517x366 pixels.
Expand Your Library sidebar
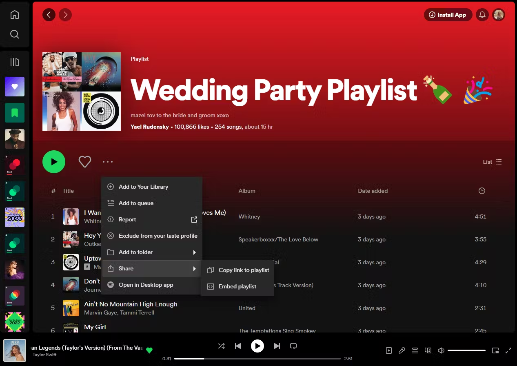pyautogui.click(x=15, y=62)
